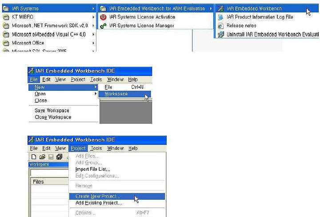This screenshot has width=320, height=217.
Task: Open View menu in upper IDE window
Action: click(60, 80)
